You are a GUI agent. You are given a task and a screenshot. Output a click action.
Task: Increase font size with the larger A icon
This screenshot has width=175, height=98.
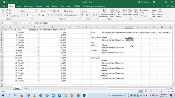tap(42, 11)
